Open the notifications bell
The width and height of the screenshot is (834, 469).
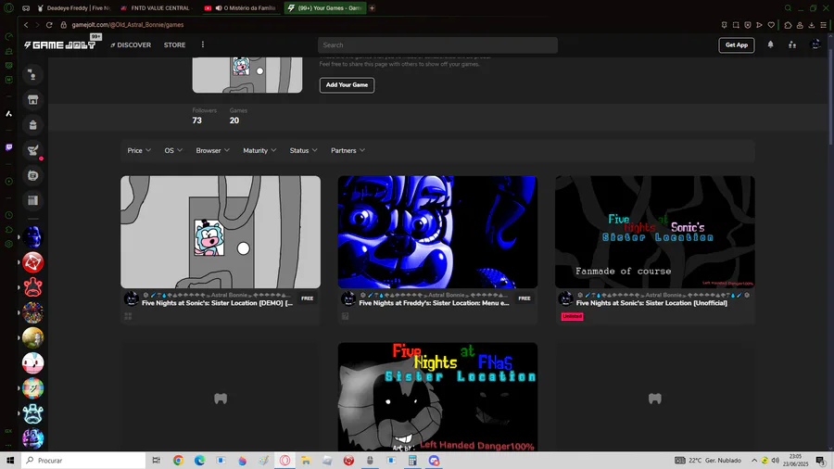click(x=770, y=44)
